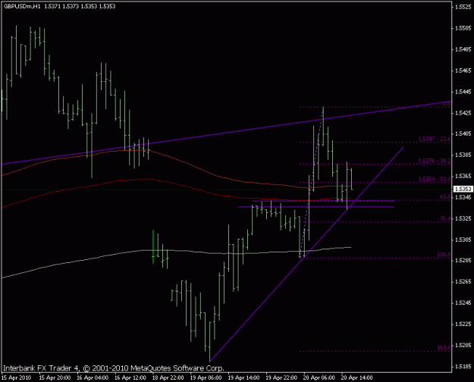Click the 19 Apr 22:00 time label
474x382 pixels.
tap(281, 377)
